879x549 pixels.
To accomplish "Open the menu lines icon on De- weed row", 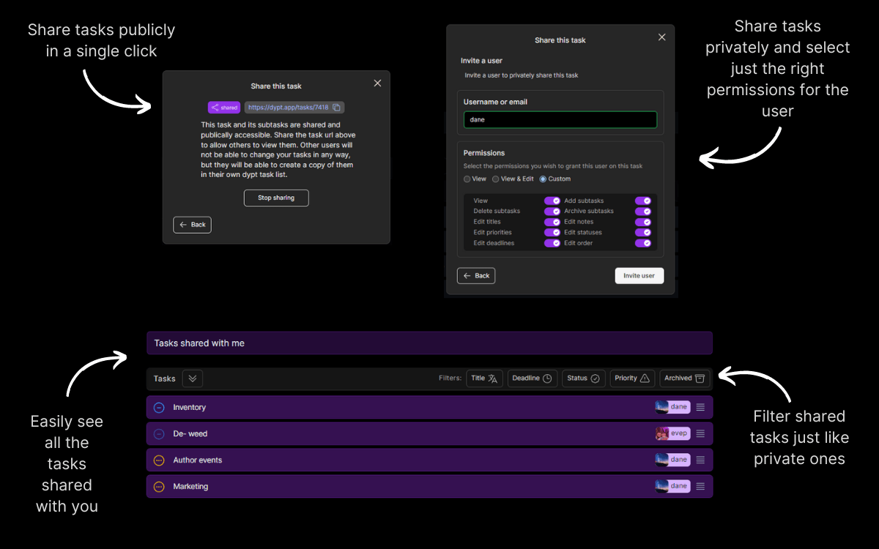I will click(700, 433).
